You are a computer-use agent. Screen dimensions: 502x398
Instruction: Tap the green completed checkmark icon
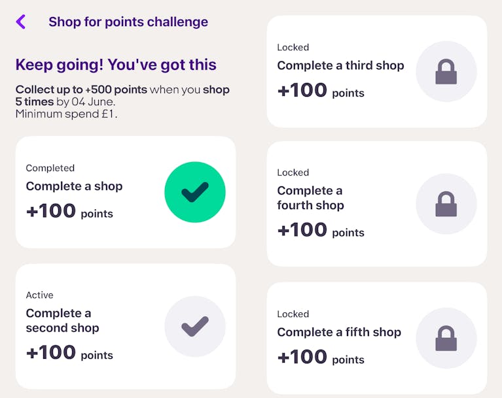(x=195, y=192)
